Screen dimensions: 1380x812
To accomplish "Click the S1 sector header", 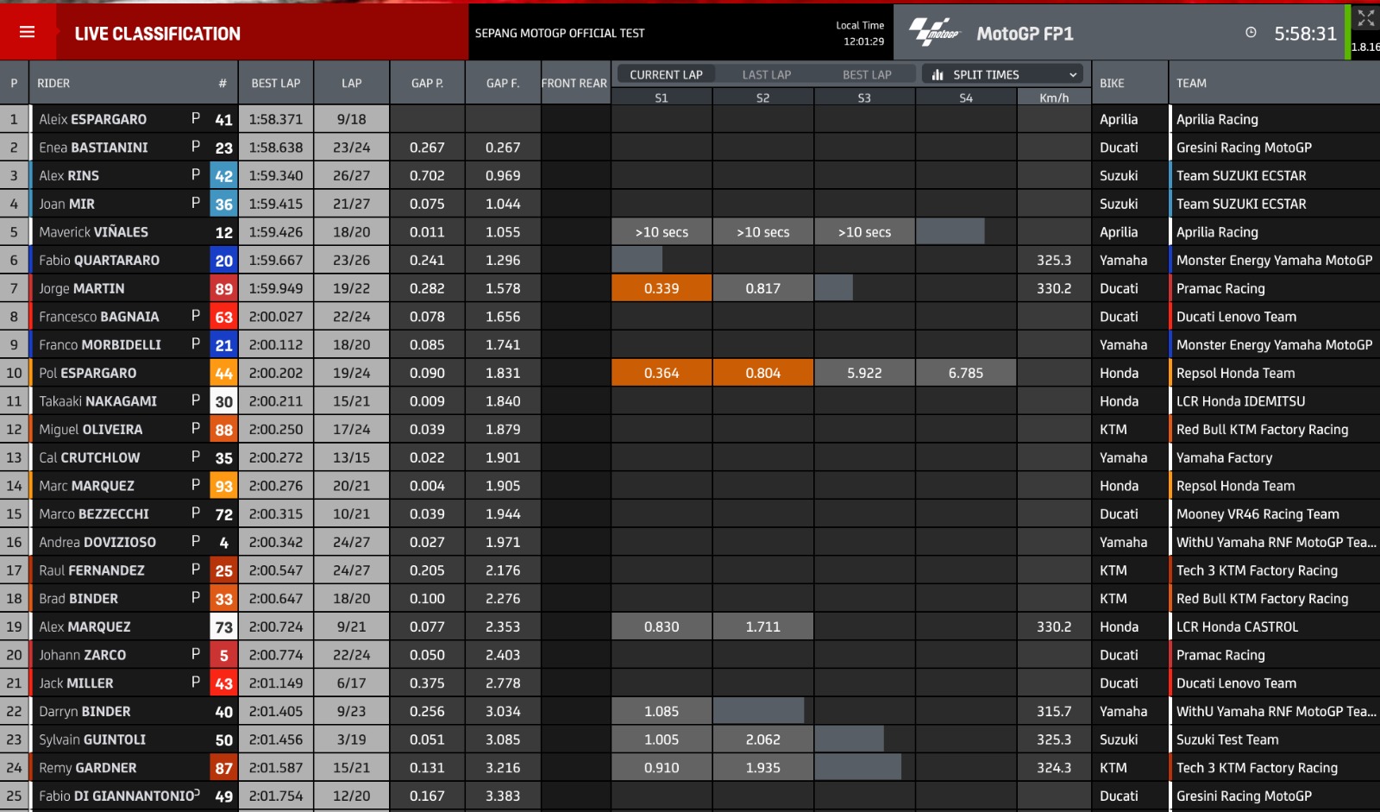I will 662,98.
